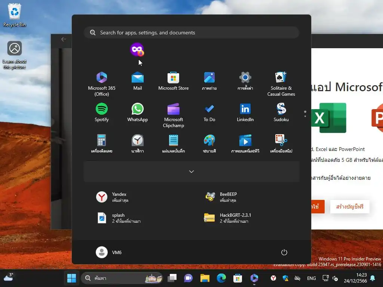Open Spotify from pinned apps
The height and width of the screenshot is (287, 383).
(102, 112)
